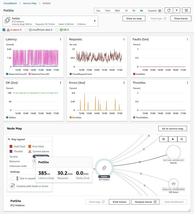Reset node map zoom to center

(x=173, y=139)
